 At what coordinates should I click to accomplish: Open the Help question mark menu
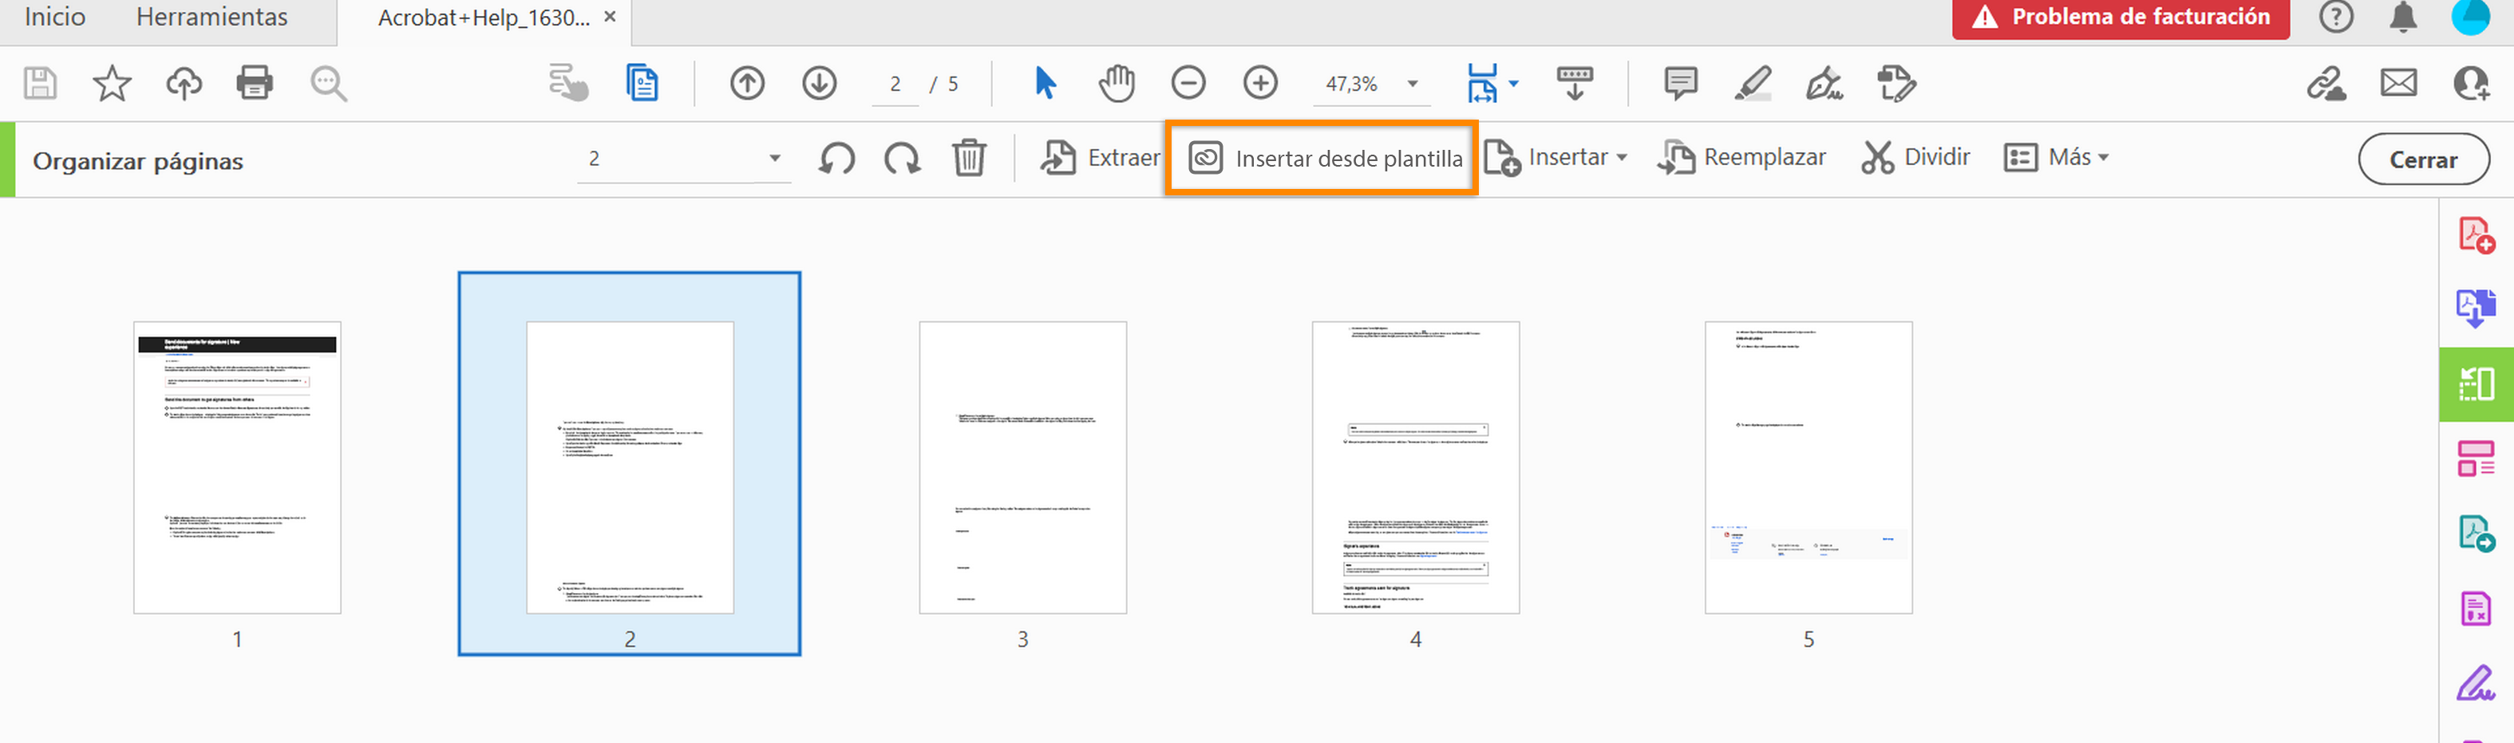pyautogui.click(x=2336, y=18)
